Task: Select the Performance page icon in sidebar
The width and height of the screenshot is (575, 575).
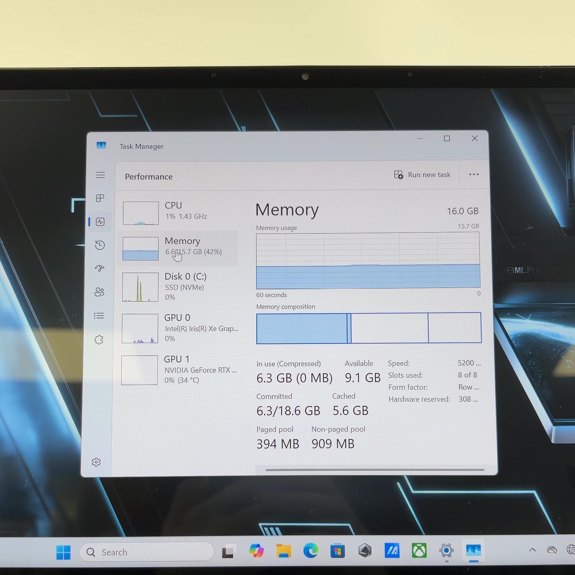Action: tap(100, 222)
